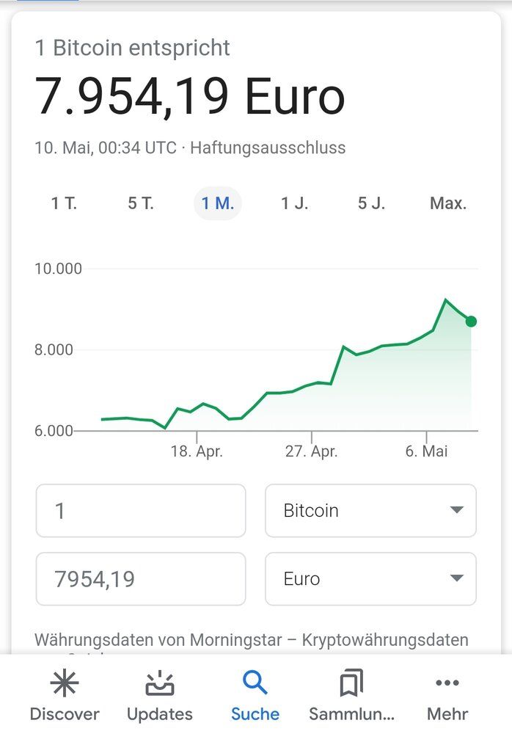This screenshot has height=734, width=512.
Task: Switch to the 1 T. chart range
Action: tap(65, 203)
